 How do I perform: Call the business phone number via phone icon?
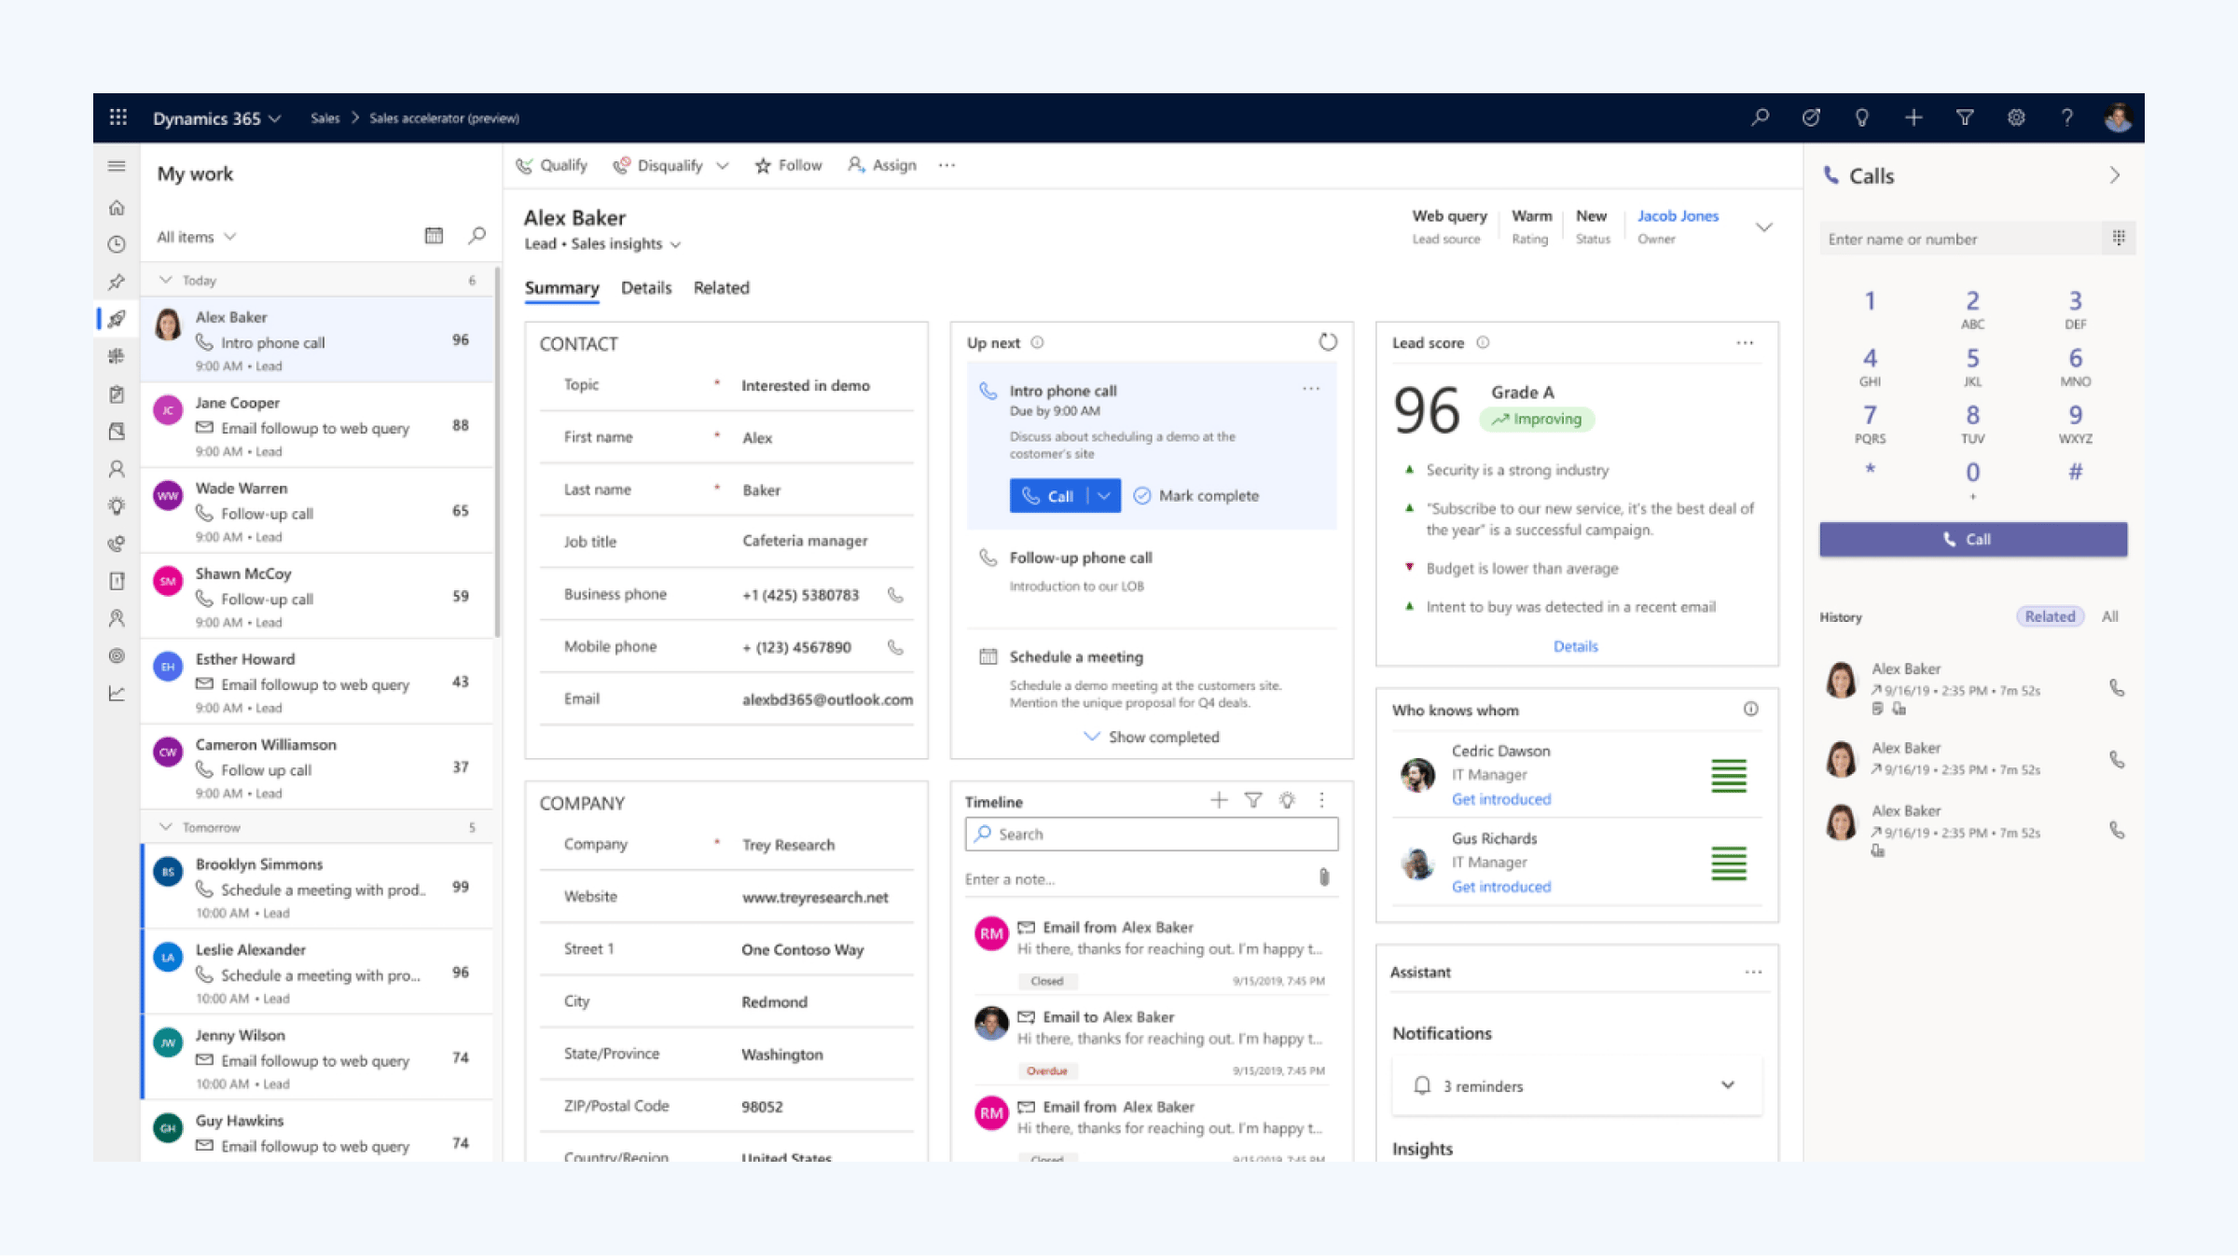point(895,594)
